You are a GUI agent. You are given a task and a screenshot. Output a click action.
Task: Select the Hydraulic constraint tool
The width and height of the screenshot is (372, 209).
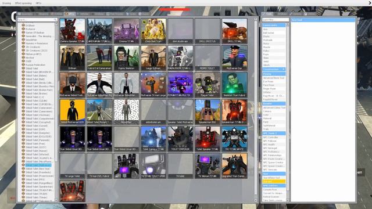pos(274,40)
